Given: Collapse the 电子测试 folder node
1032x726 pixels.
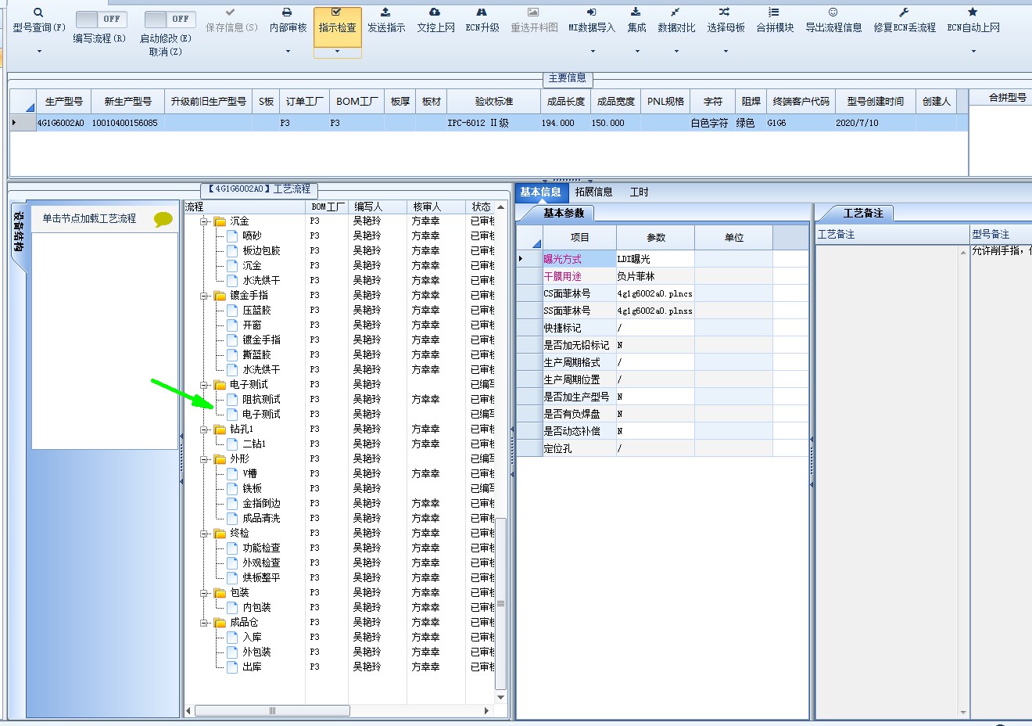Looking at the screenshot, I should 204,385.
